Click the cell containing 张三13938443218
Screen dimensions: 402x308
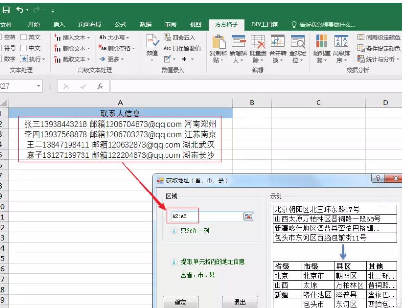[120, 124]
